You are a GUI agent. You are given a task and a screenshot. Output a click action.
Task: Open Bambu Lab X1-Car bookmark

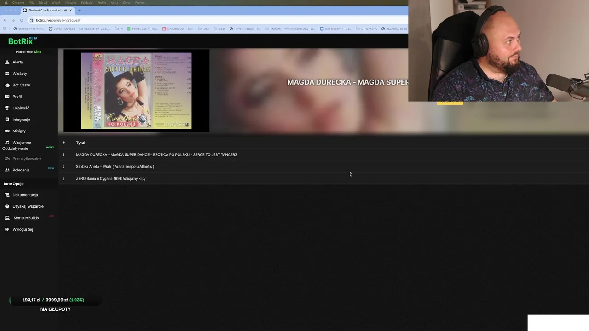pyautogui.click(x=143, y=29)
